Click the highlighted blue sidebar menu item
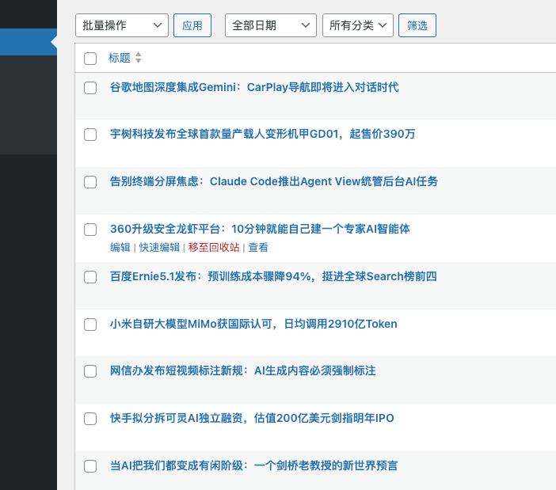The height and width of the screenshot is (490, 556). pyautogui.click(x=29, y=42)
